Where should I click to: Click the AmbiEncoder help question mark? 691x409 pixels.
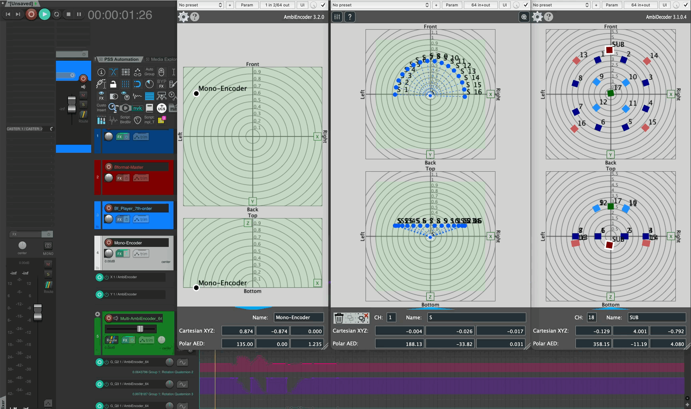coord(195,17)
